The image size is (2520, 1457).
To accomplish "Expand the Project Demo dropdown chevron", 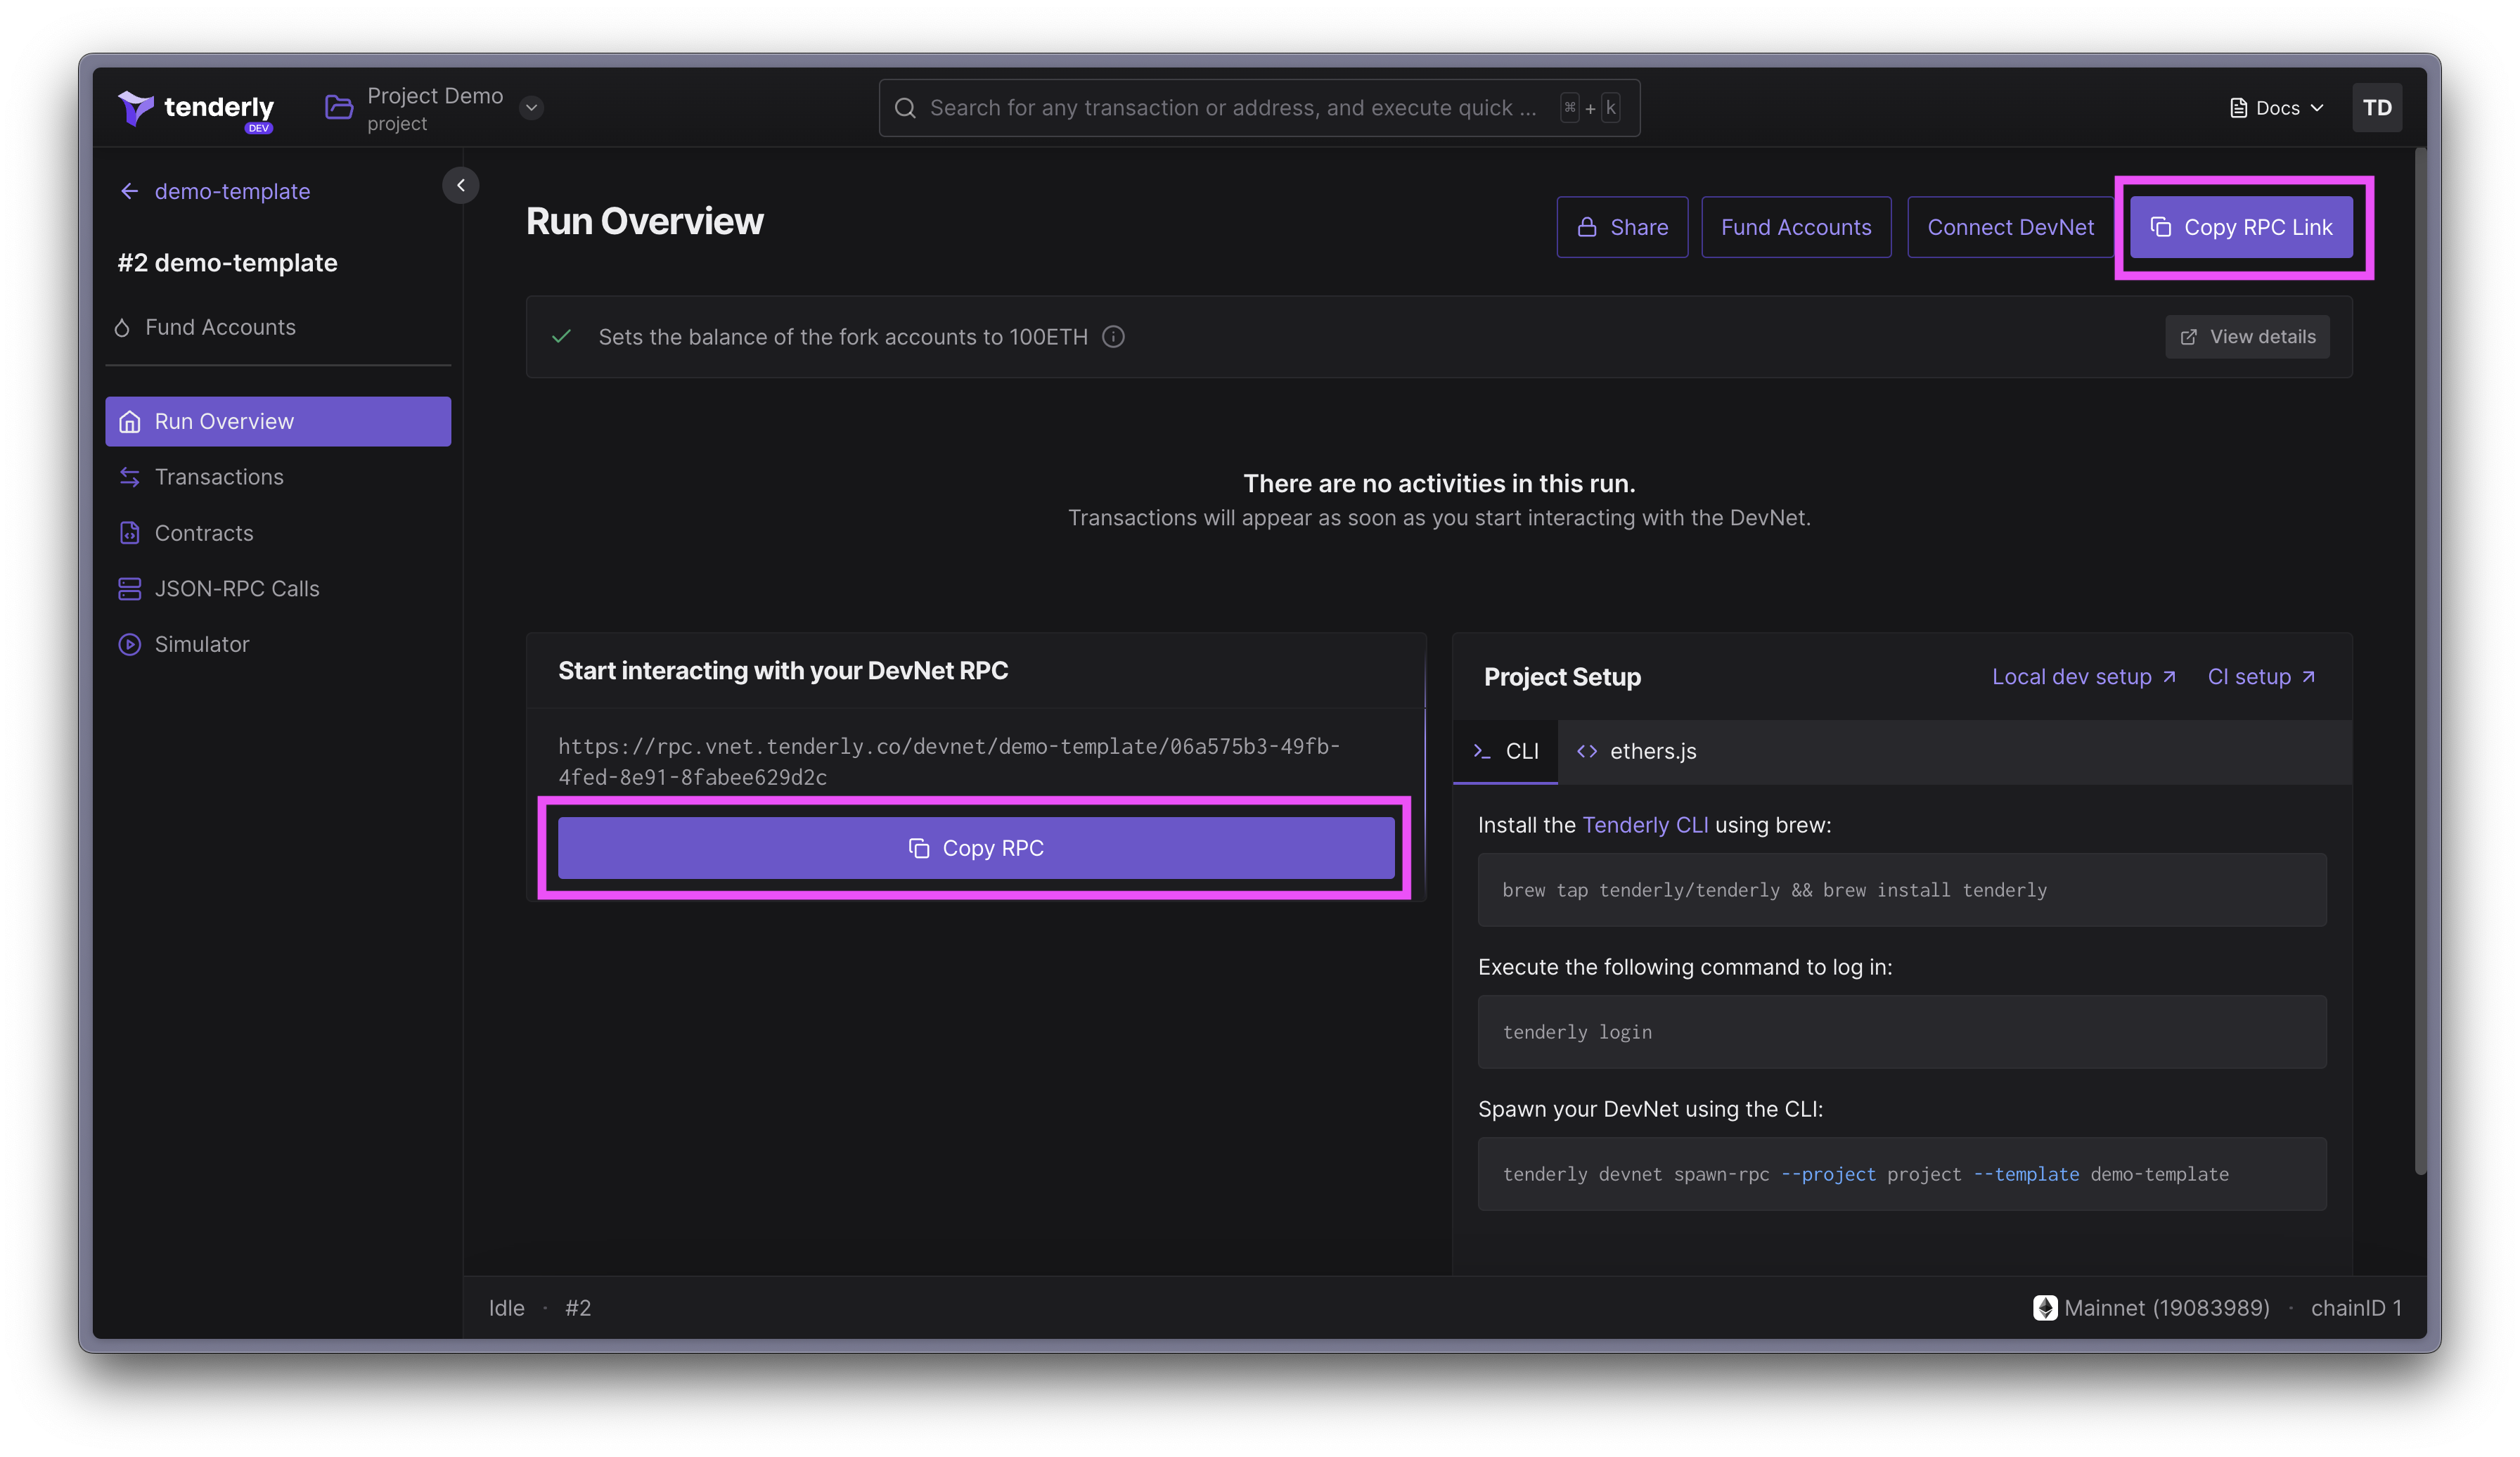I will click(532, 107).
